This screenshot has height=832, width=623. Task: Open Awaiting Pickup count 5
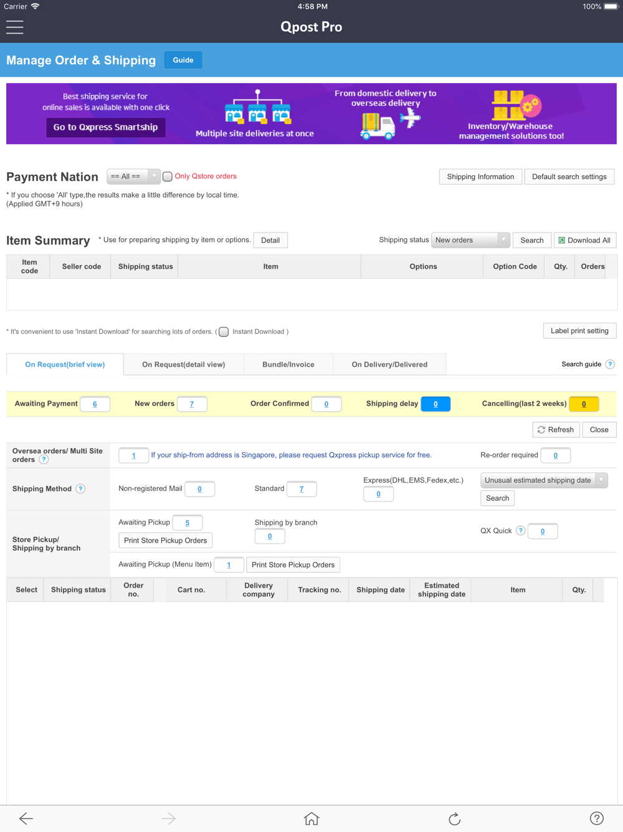click(x=187, y=523)
